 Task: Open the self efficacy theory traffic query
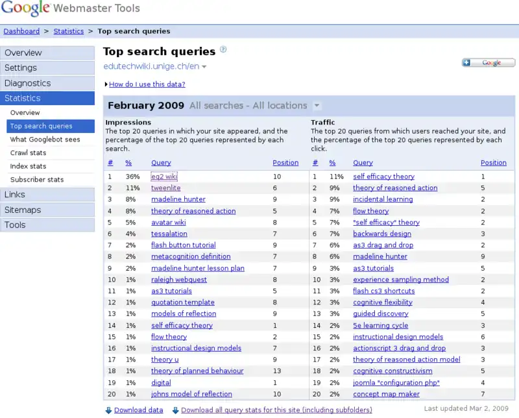383,177
